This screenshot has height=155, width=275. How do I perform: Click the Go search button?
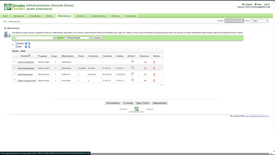55,38
